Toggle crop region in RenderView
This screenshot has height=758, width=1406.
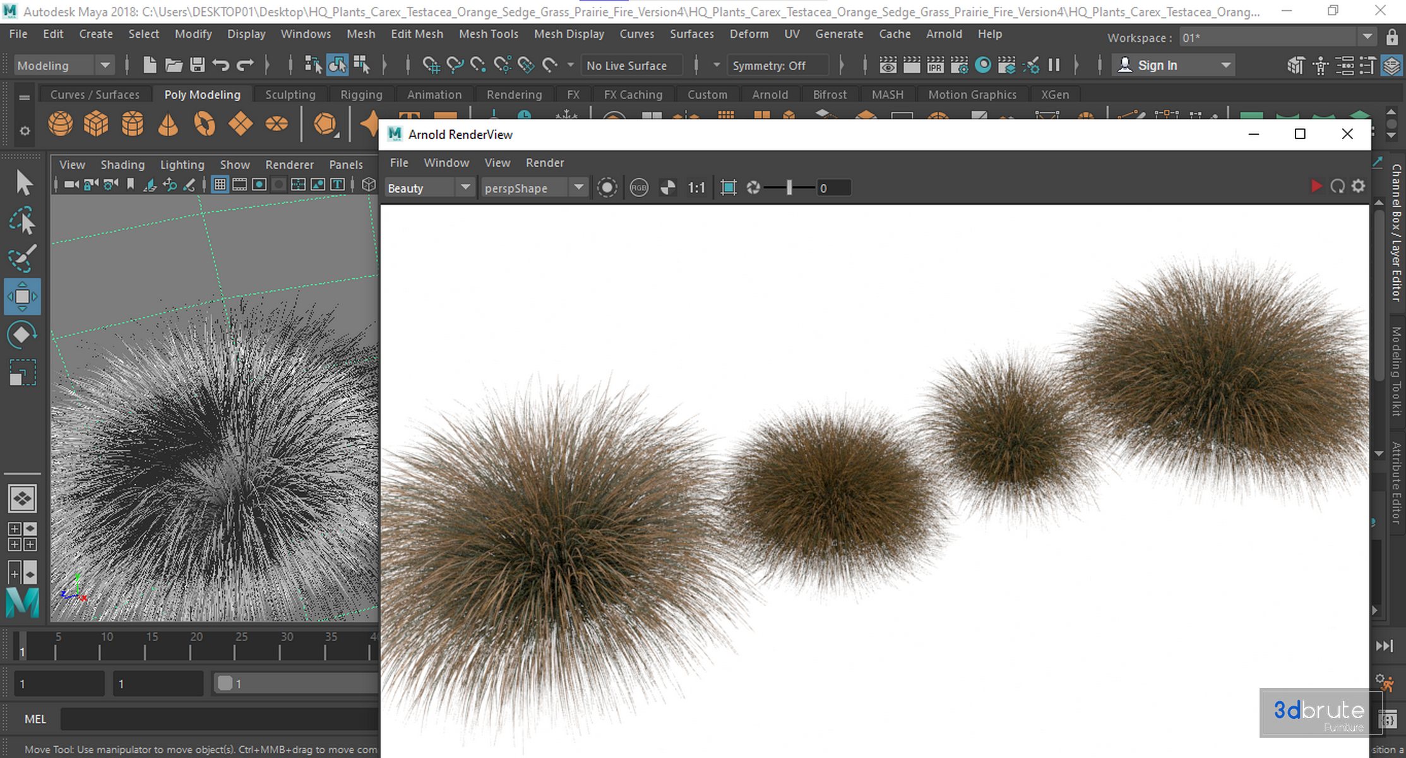[729, 188]
